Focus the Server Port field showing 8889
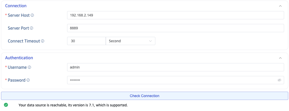 (x=175, y=28)
